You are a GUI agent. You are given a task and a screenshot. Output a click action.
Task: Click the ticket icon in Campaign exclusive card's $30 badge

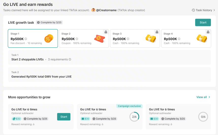[83, 119]
